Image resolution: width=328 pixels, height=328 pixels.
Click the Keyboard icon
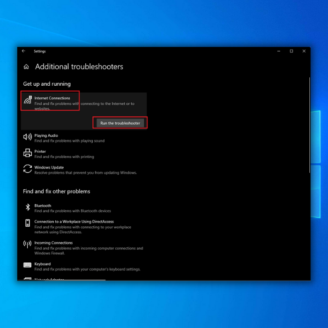click(27, 265)
